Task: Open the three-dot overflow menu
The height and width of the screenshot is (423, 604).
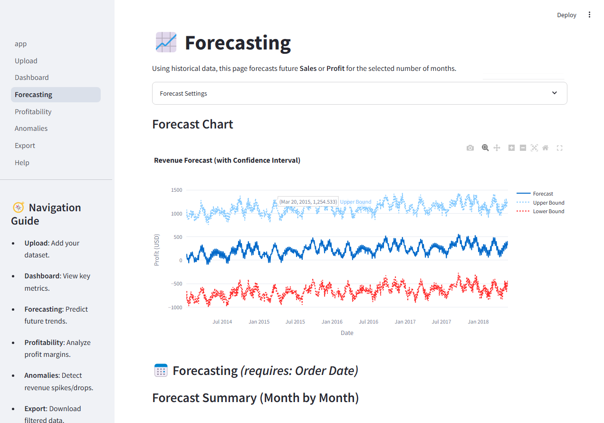Action: coord(589,14)
